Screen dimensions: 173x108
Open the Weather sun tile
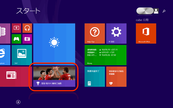click(x=54, y=44)
